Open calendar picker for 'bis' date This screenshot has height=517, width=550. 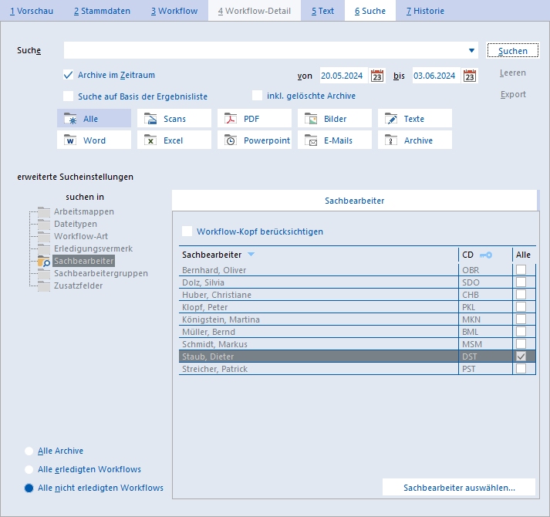coord(470,76)
